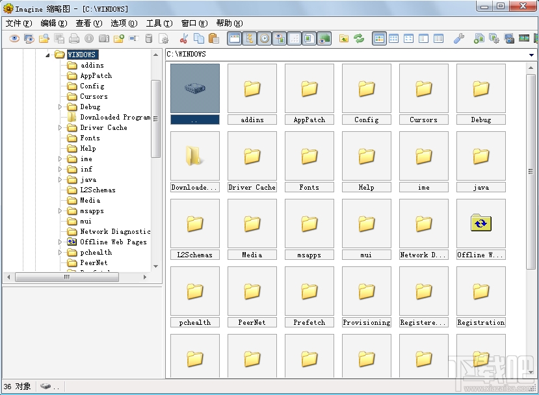Expand the Debug folder in tree
Image resolution: width=539 pixels, height=395 pixels.
coord(60,107)
